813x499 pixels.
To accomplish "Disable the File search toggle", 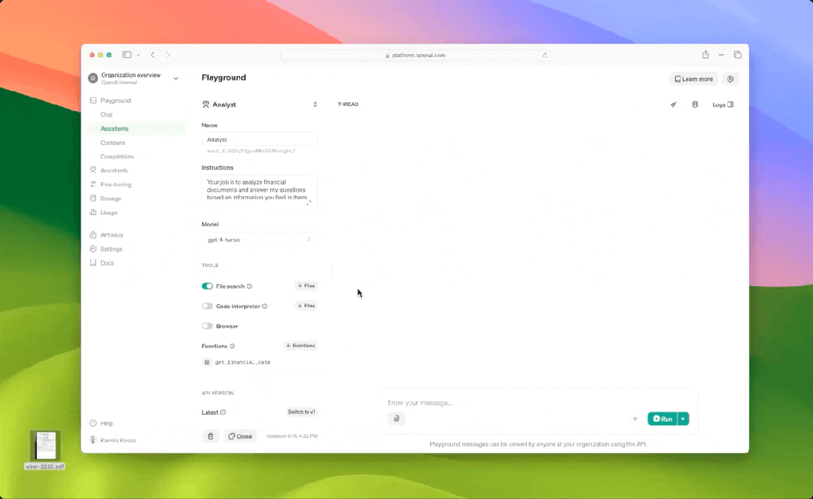I will pyautogui.click(x=208, y=286).
